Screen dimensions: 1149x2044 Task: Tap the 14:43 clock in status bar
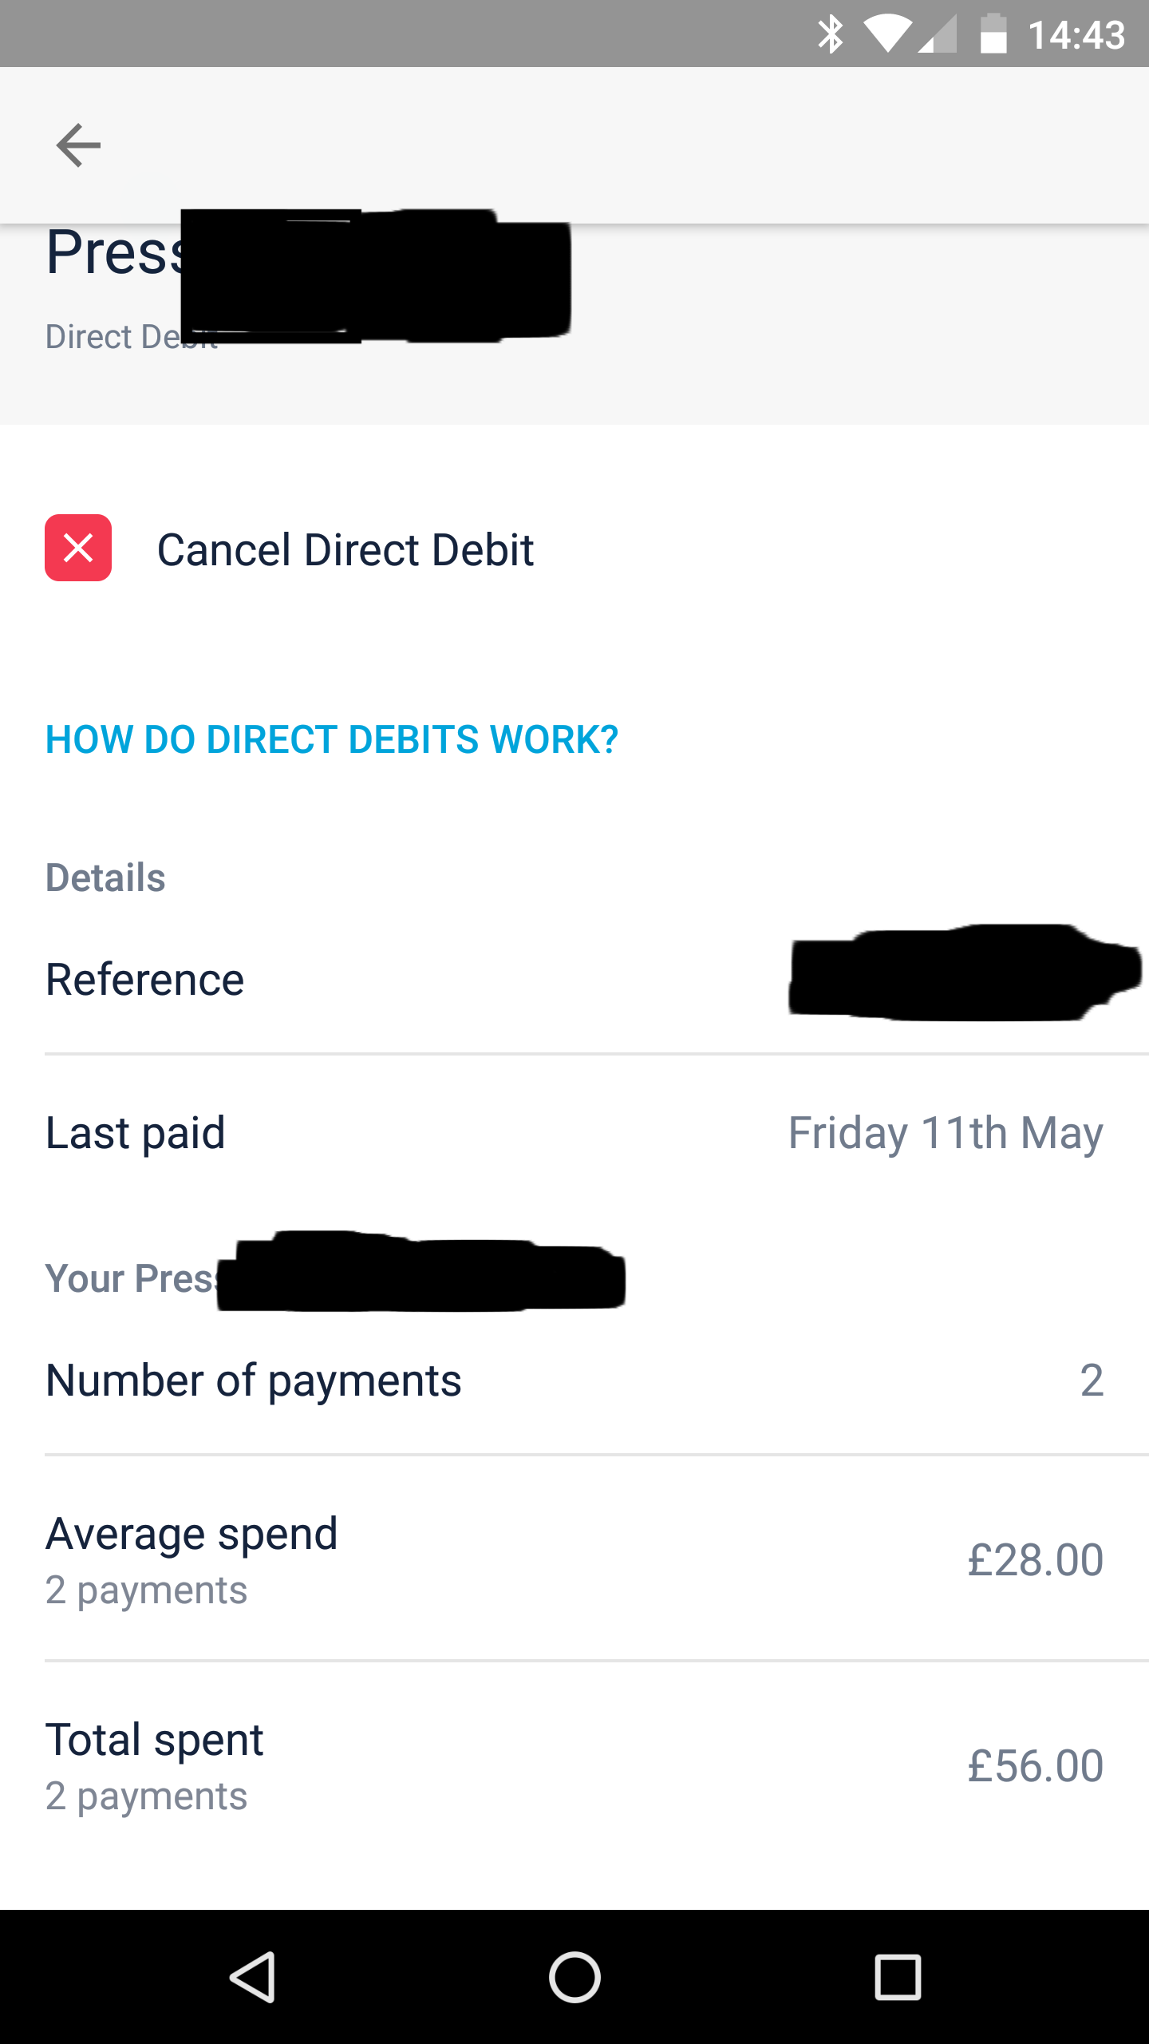coord(1076,35)
